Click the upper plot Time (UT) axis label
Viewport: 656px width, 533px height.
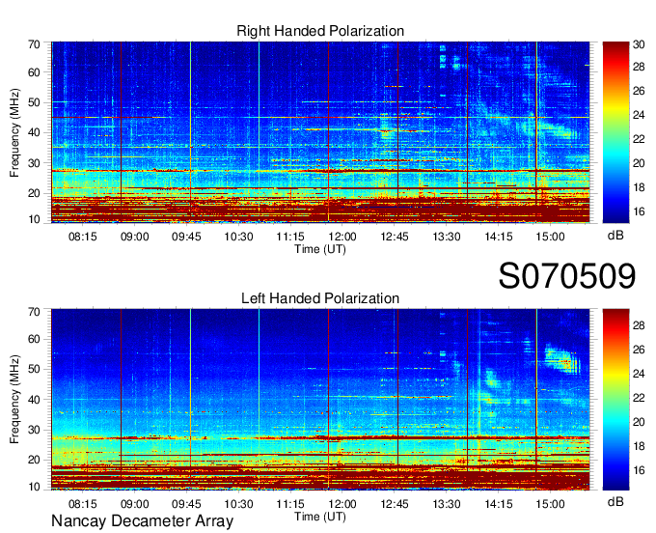coord(320,249)
